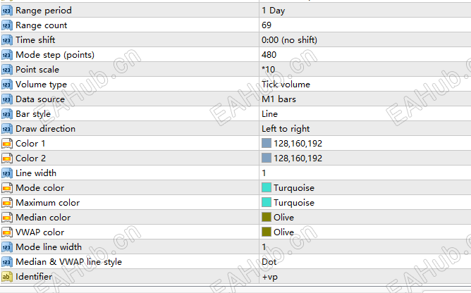The image size is (471, 293).
Task: Select the VWAP color label
Action: [x=40, y=232]
